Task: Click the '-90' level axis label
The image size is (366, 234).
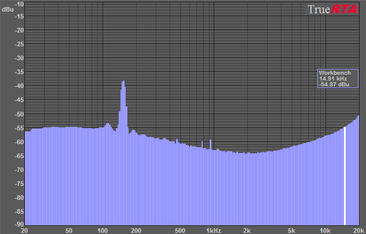Action: pos(19,224)
